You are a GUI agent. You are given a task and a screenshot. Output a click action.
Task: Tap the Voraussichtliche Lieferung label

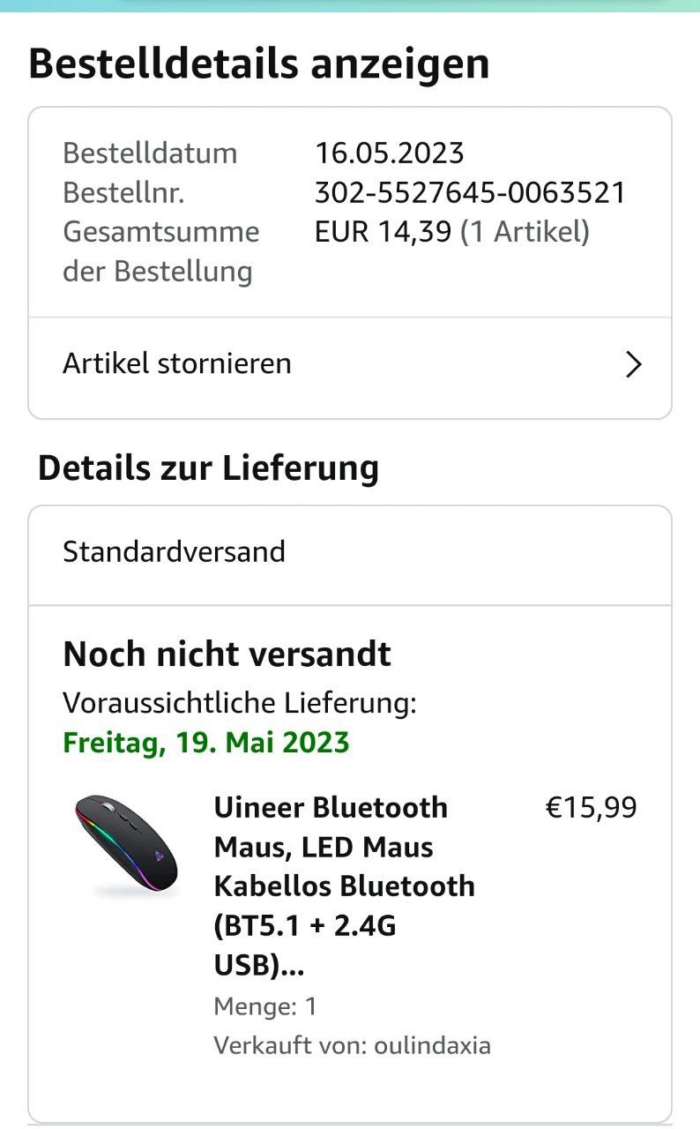(239, 703)
